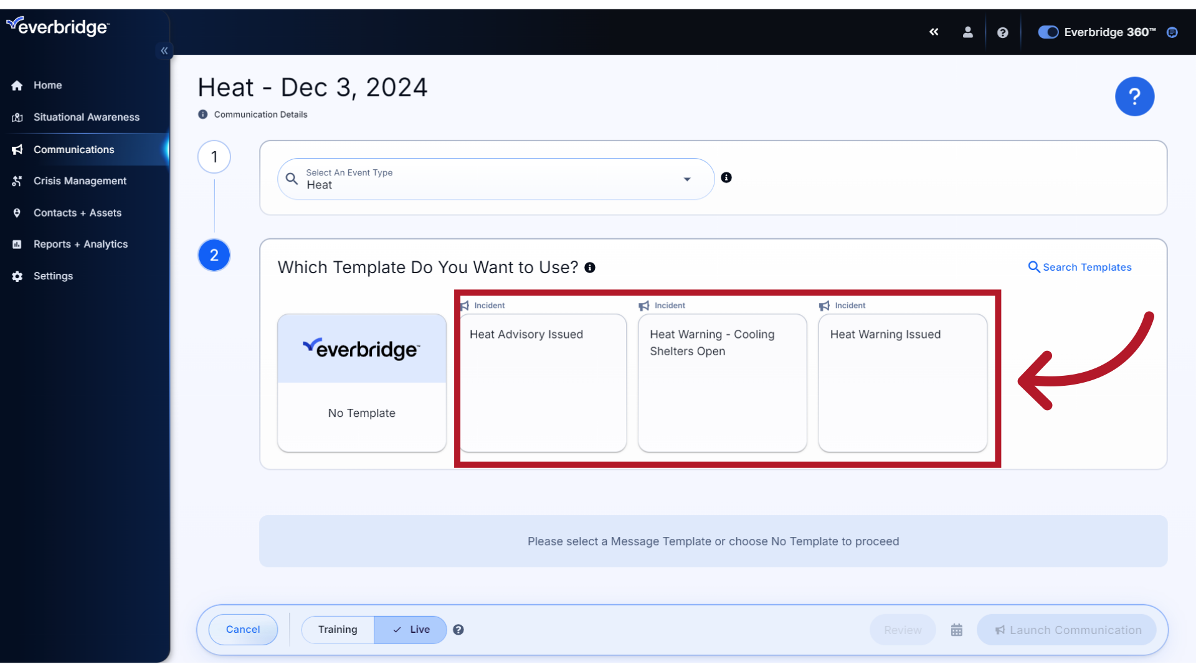Click the info icon beside the event type field
1196x672 pixels.
(726, 177)
